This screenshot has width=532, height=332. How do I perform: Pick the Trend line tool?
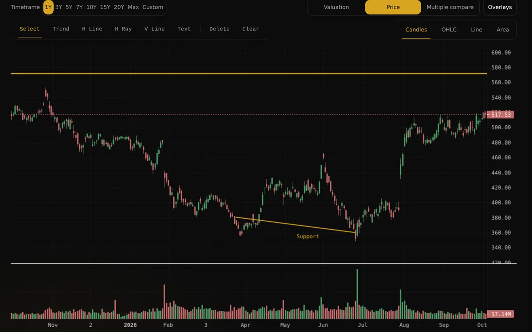pyautogui.click(x=61, y=29)
